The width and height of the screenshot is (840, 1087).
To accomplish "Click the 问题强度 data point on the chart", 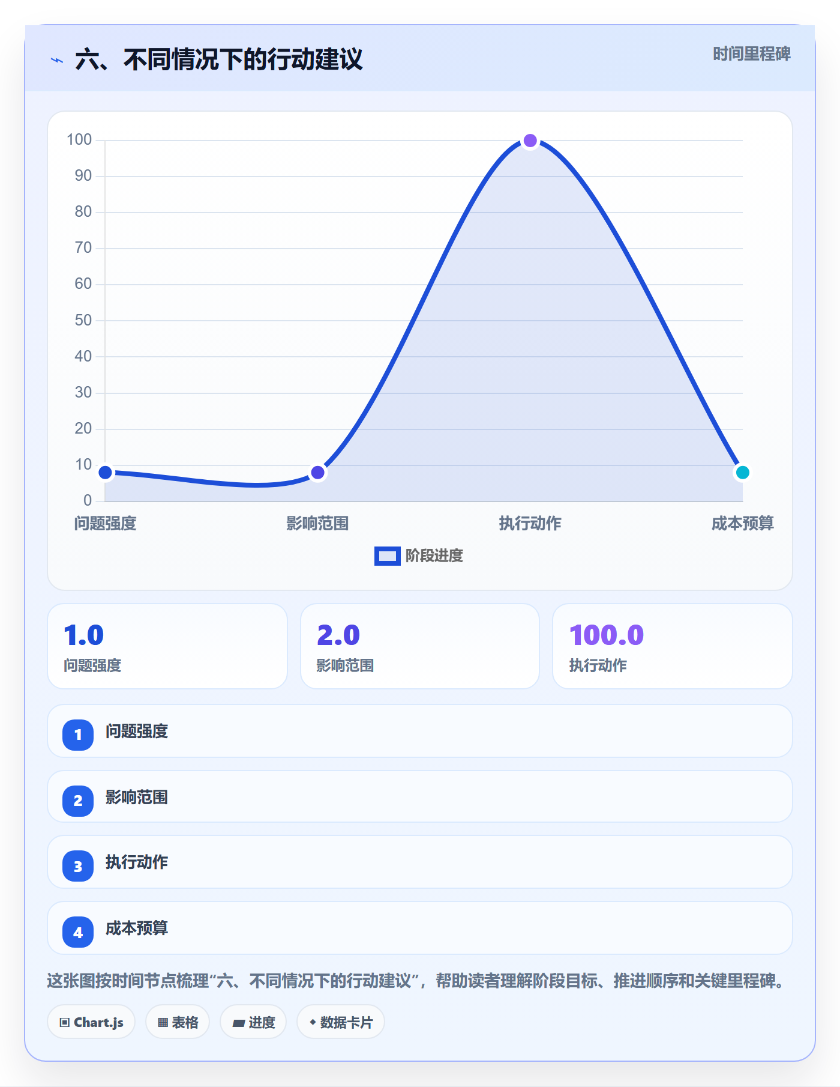I will click(105, 473).
